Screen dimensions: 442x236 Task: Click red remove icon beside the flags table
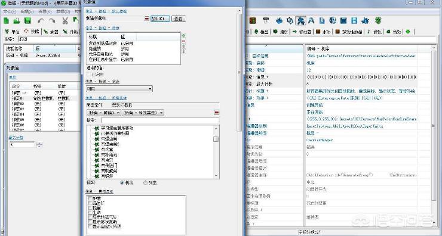click(x=183, y=41)
